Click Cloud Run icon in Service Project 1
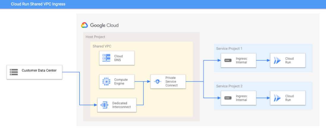The image size is (326, 135). (277, 60)
